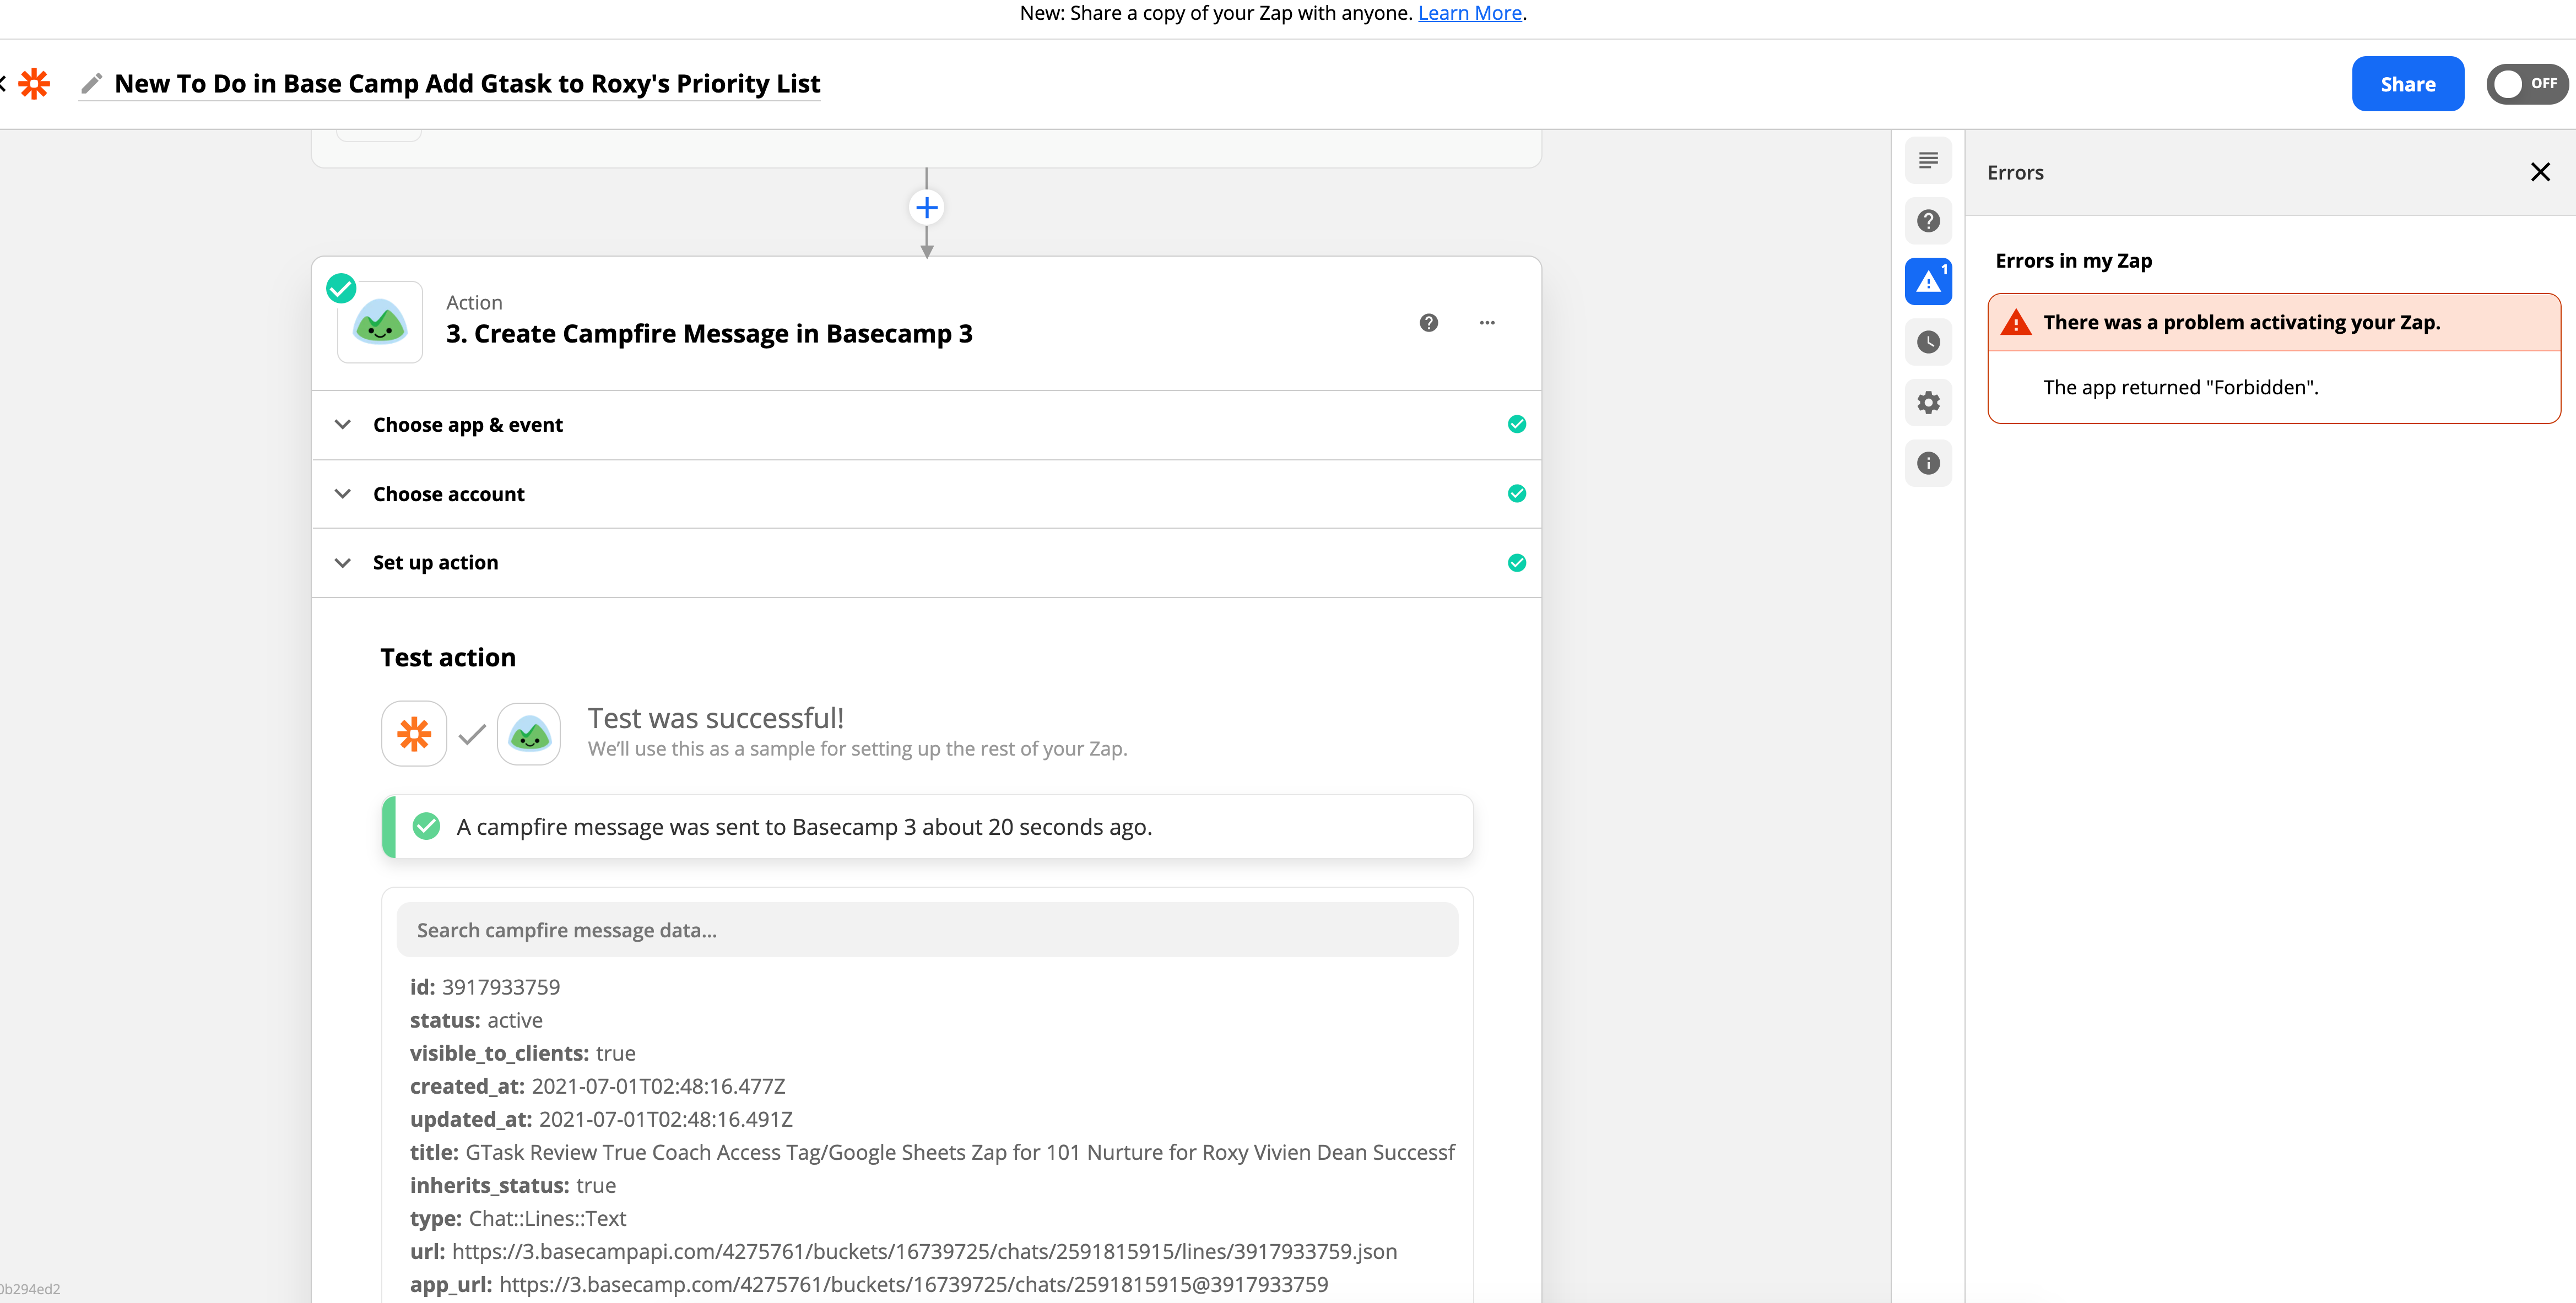Viewport: 2576px width, 1303px height.
Task: Click green checkmark on Choose app & event row
Action: (1516, 424)
